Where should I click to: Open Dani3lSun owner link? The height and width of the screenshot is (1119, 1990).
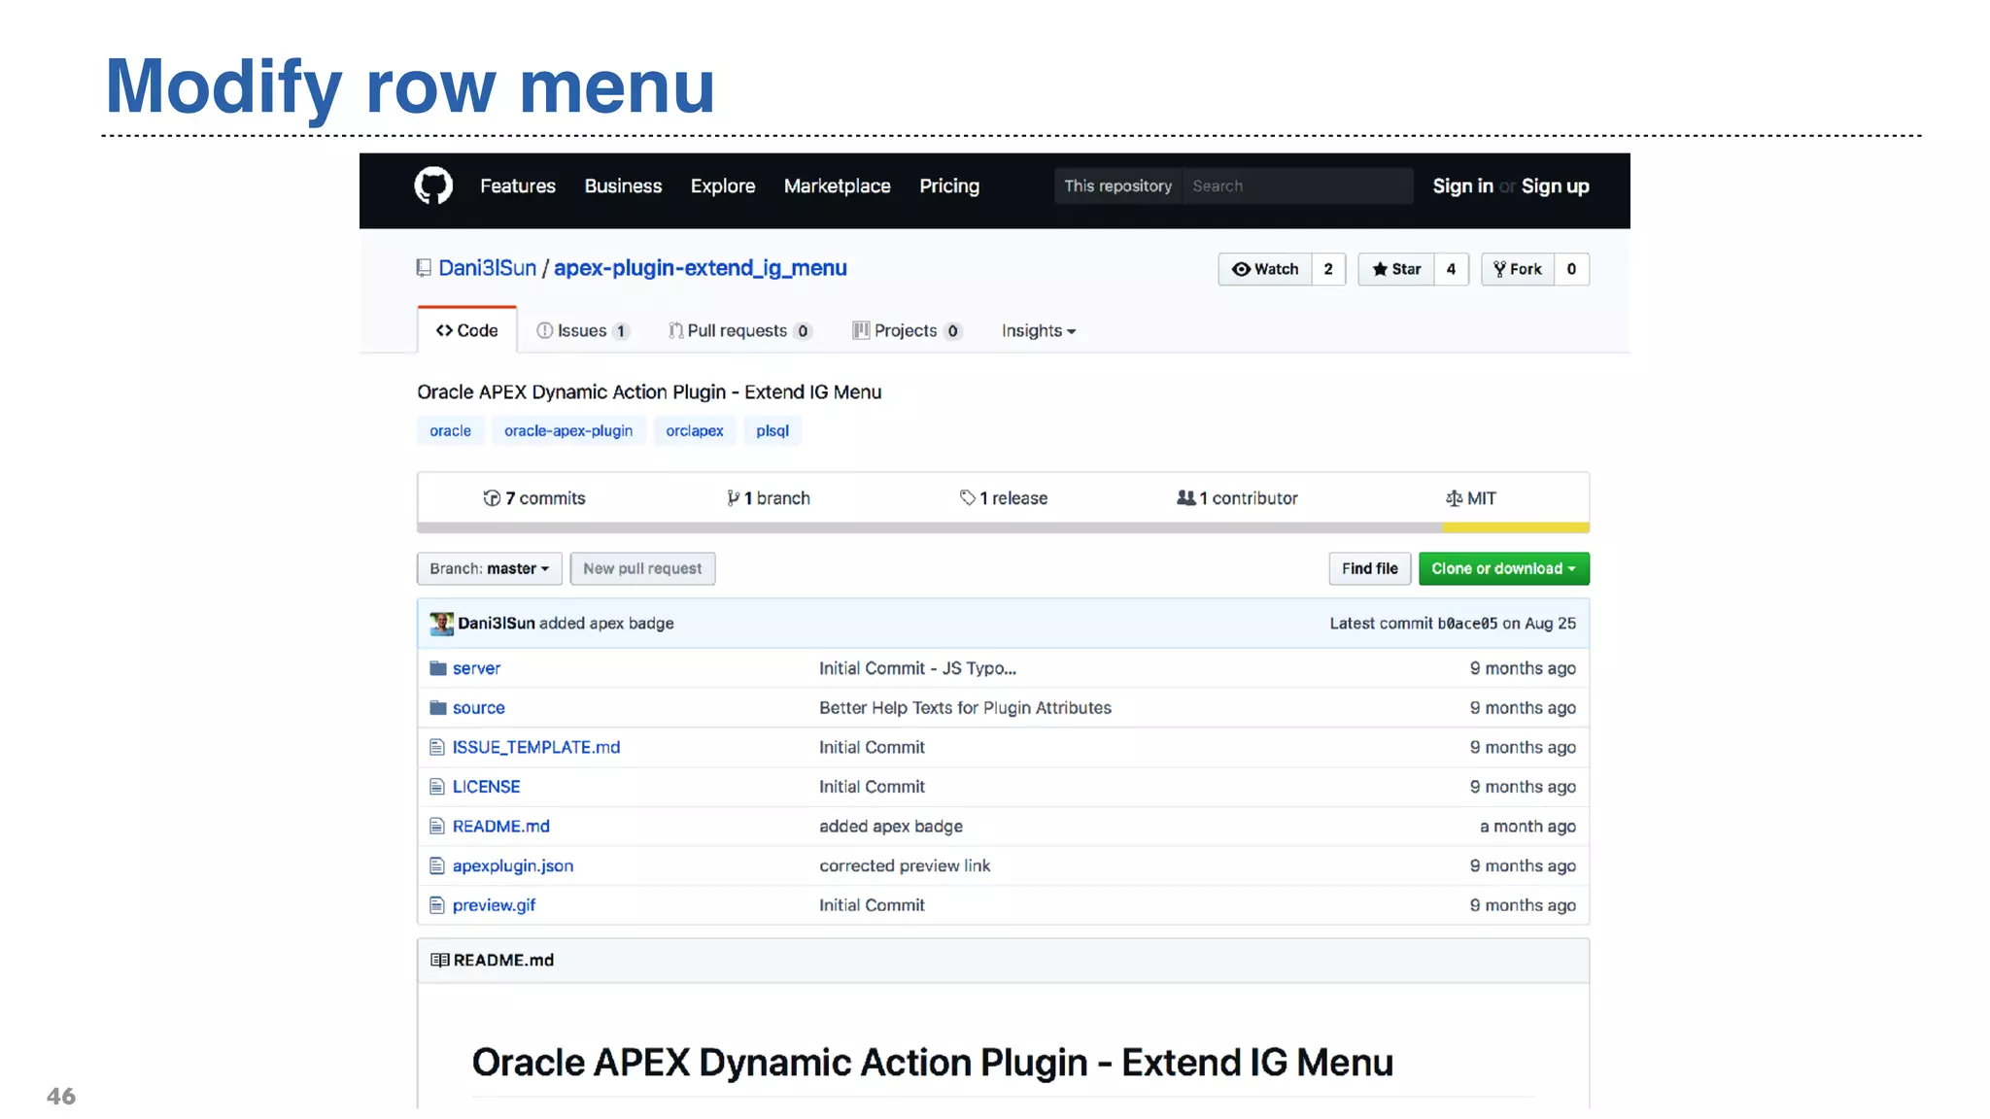487,268
